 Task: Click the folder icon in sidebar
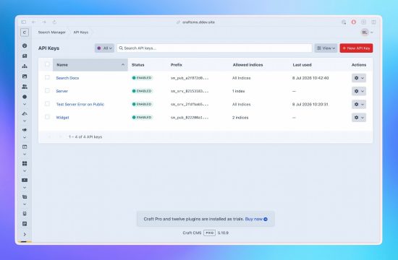[x=25, y=197]
